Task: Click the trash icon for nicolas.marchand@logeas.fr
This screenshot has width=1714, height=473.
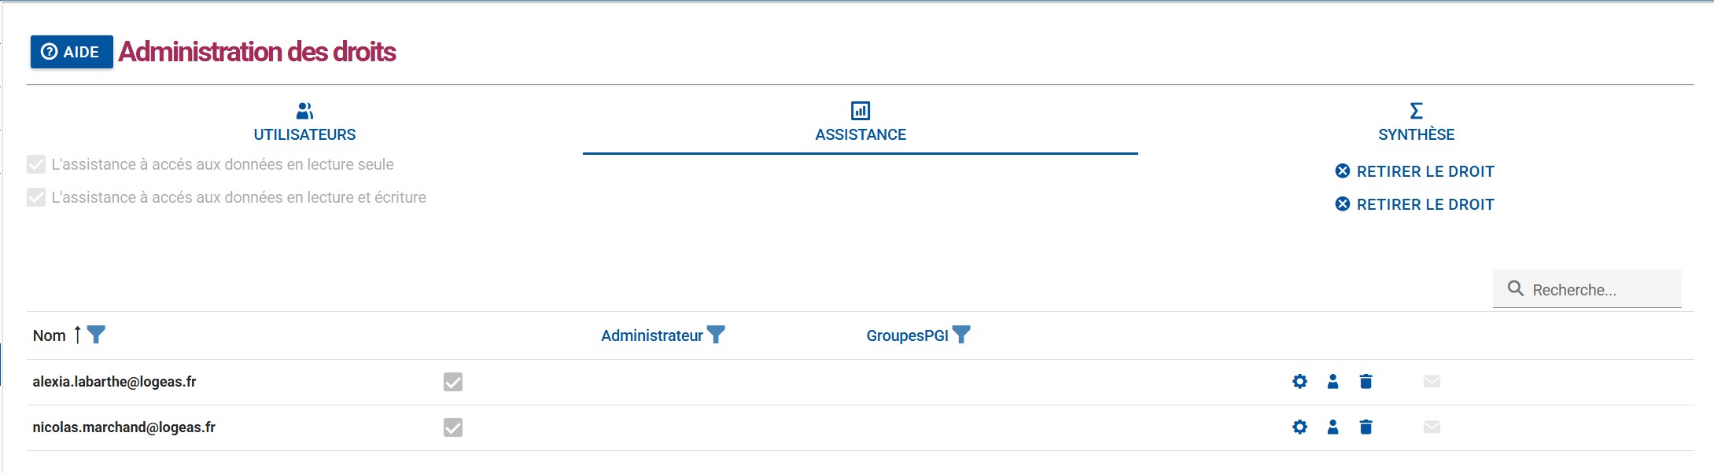Action: (x=1366, y=427)
